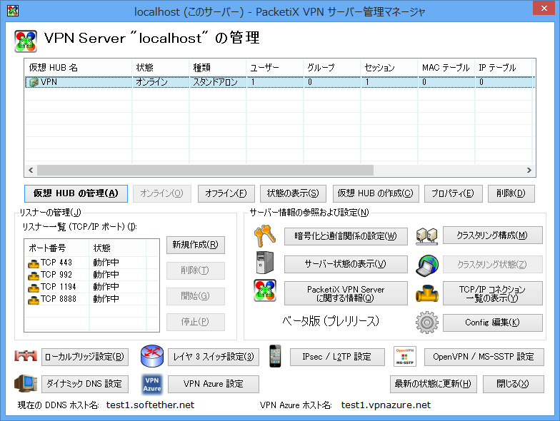Viewport: 560px width, 421px height.
Task: Click the port icon for TCP 443
Action: [x=33, y=263]
